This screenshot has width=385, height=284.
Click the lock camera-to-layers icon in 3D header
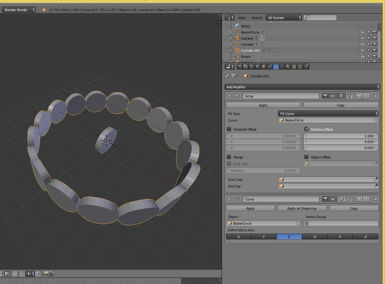[x=7, y=274]
